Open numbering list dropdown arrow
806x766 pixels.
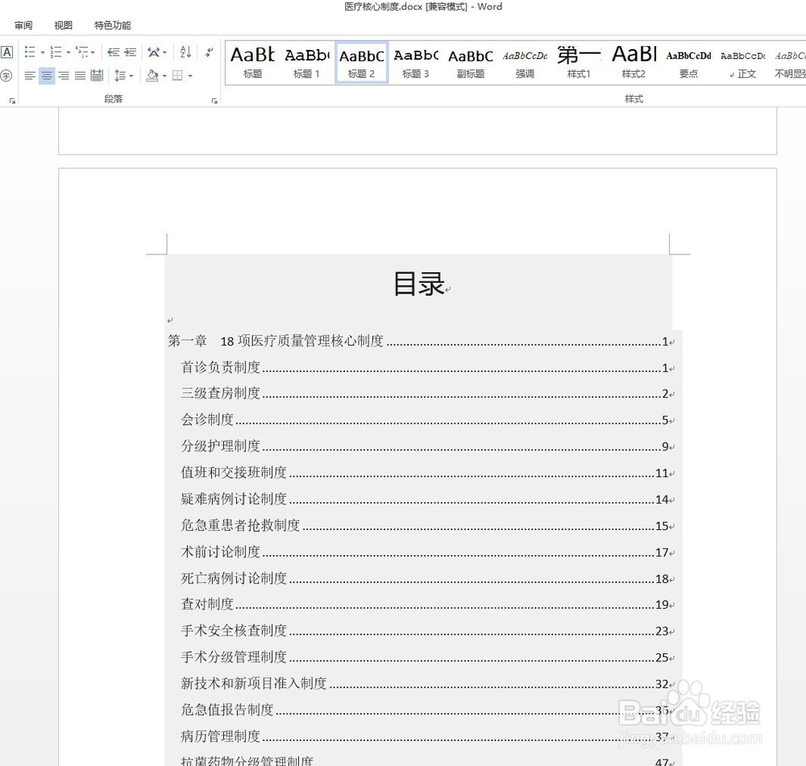pyautogui.click(x=68, y=52)
